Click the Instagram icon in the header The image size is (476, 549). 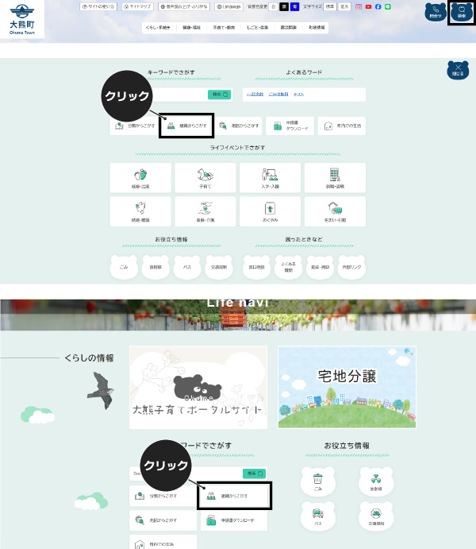359,6
